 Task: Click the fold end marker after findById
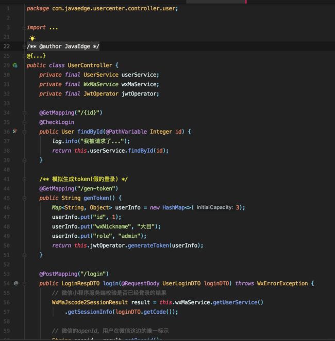24,160
